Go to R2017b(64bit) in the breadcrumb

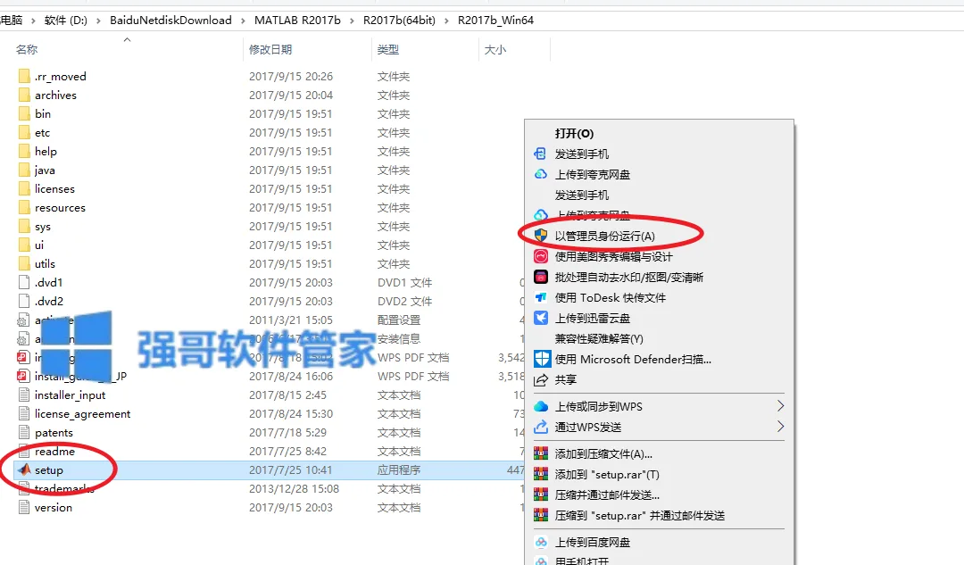(x=399, y=21)
